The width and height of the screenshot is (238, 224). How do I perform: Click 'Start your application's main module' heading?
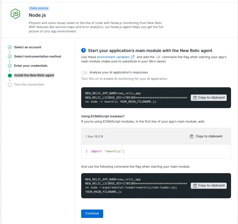[x=150, y=51]
